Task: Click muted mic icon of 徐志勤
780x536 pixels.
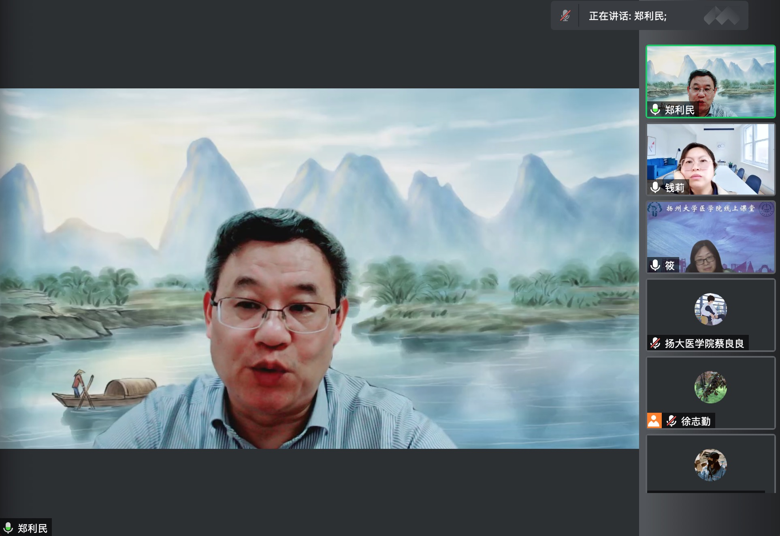Action: click(671, 421)
